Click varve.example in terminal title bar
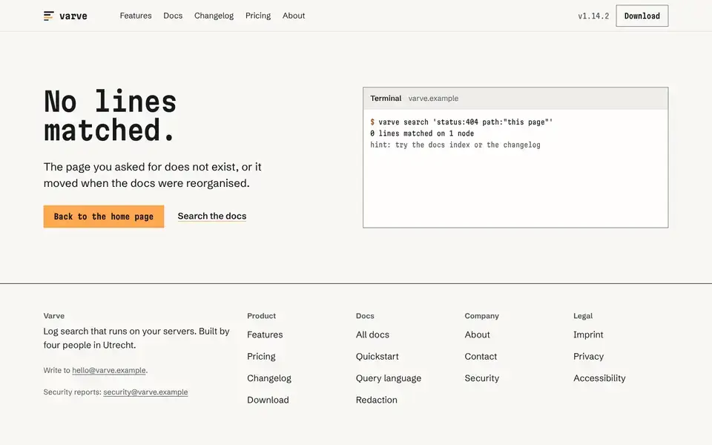The image size is (712, 445). [x=433, y=98]
